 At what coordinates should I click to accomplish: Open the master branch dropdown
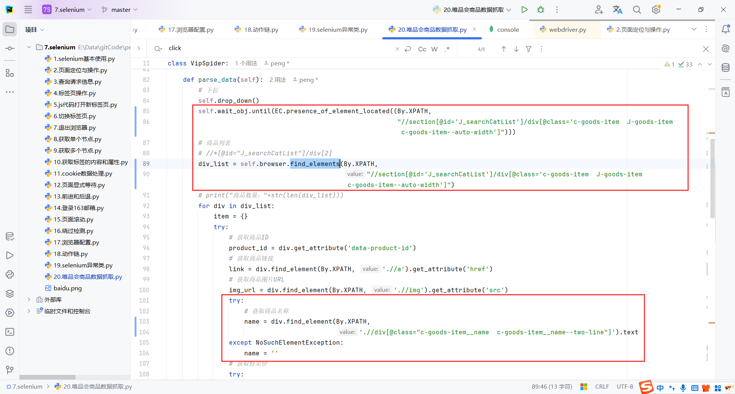click(119, 10)
